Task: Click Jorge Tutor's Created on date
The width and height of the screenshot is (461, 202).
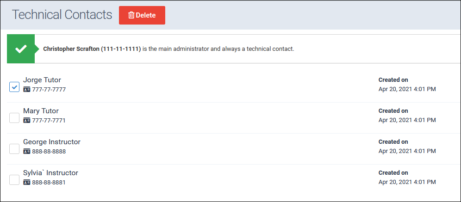Action: pyautogui.click(x=407, y=89)
